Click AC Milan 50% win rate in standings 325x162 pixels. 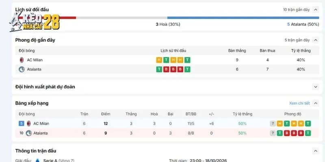pyautogui.click(x=242, y=124)
